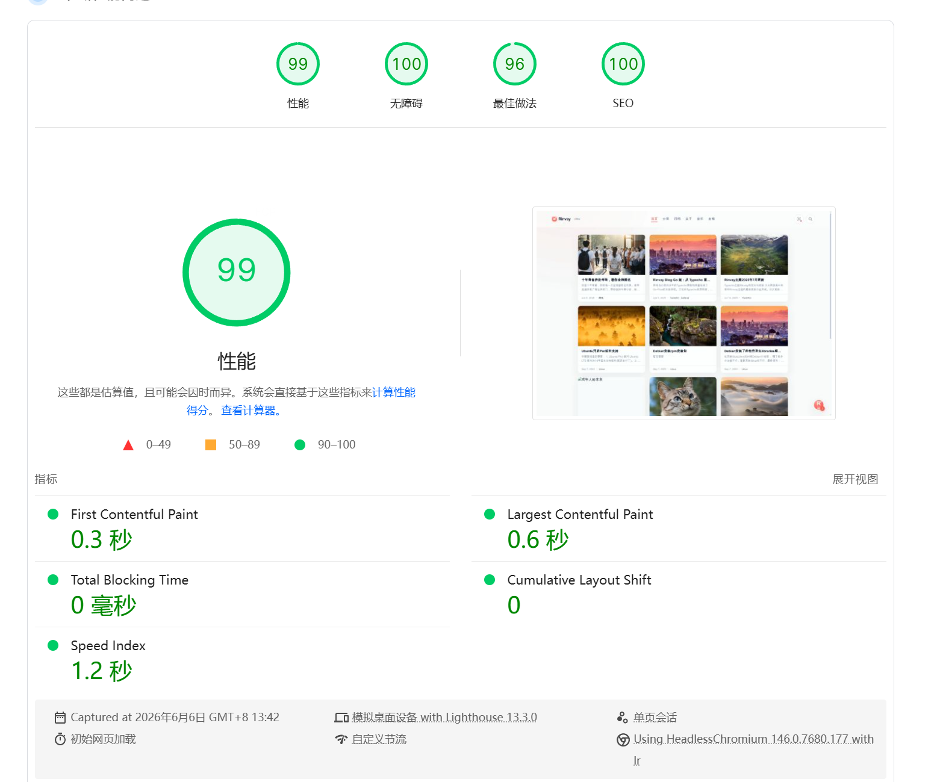Click the 自定义节流 throttling text
The height and width of the screenshot is (782, 940).
tap(379, 739)
